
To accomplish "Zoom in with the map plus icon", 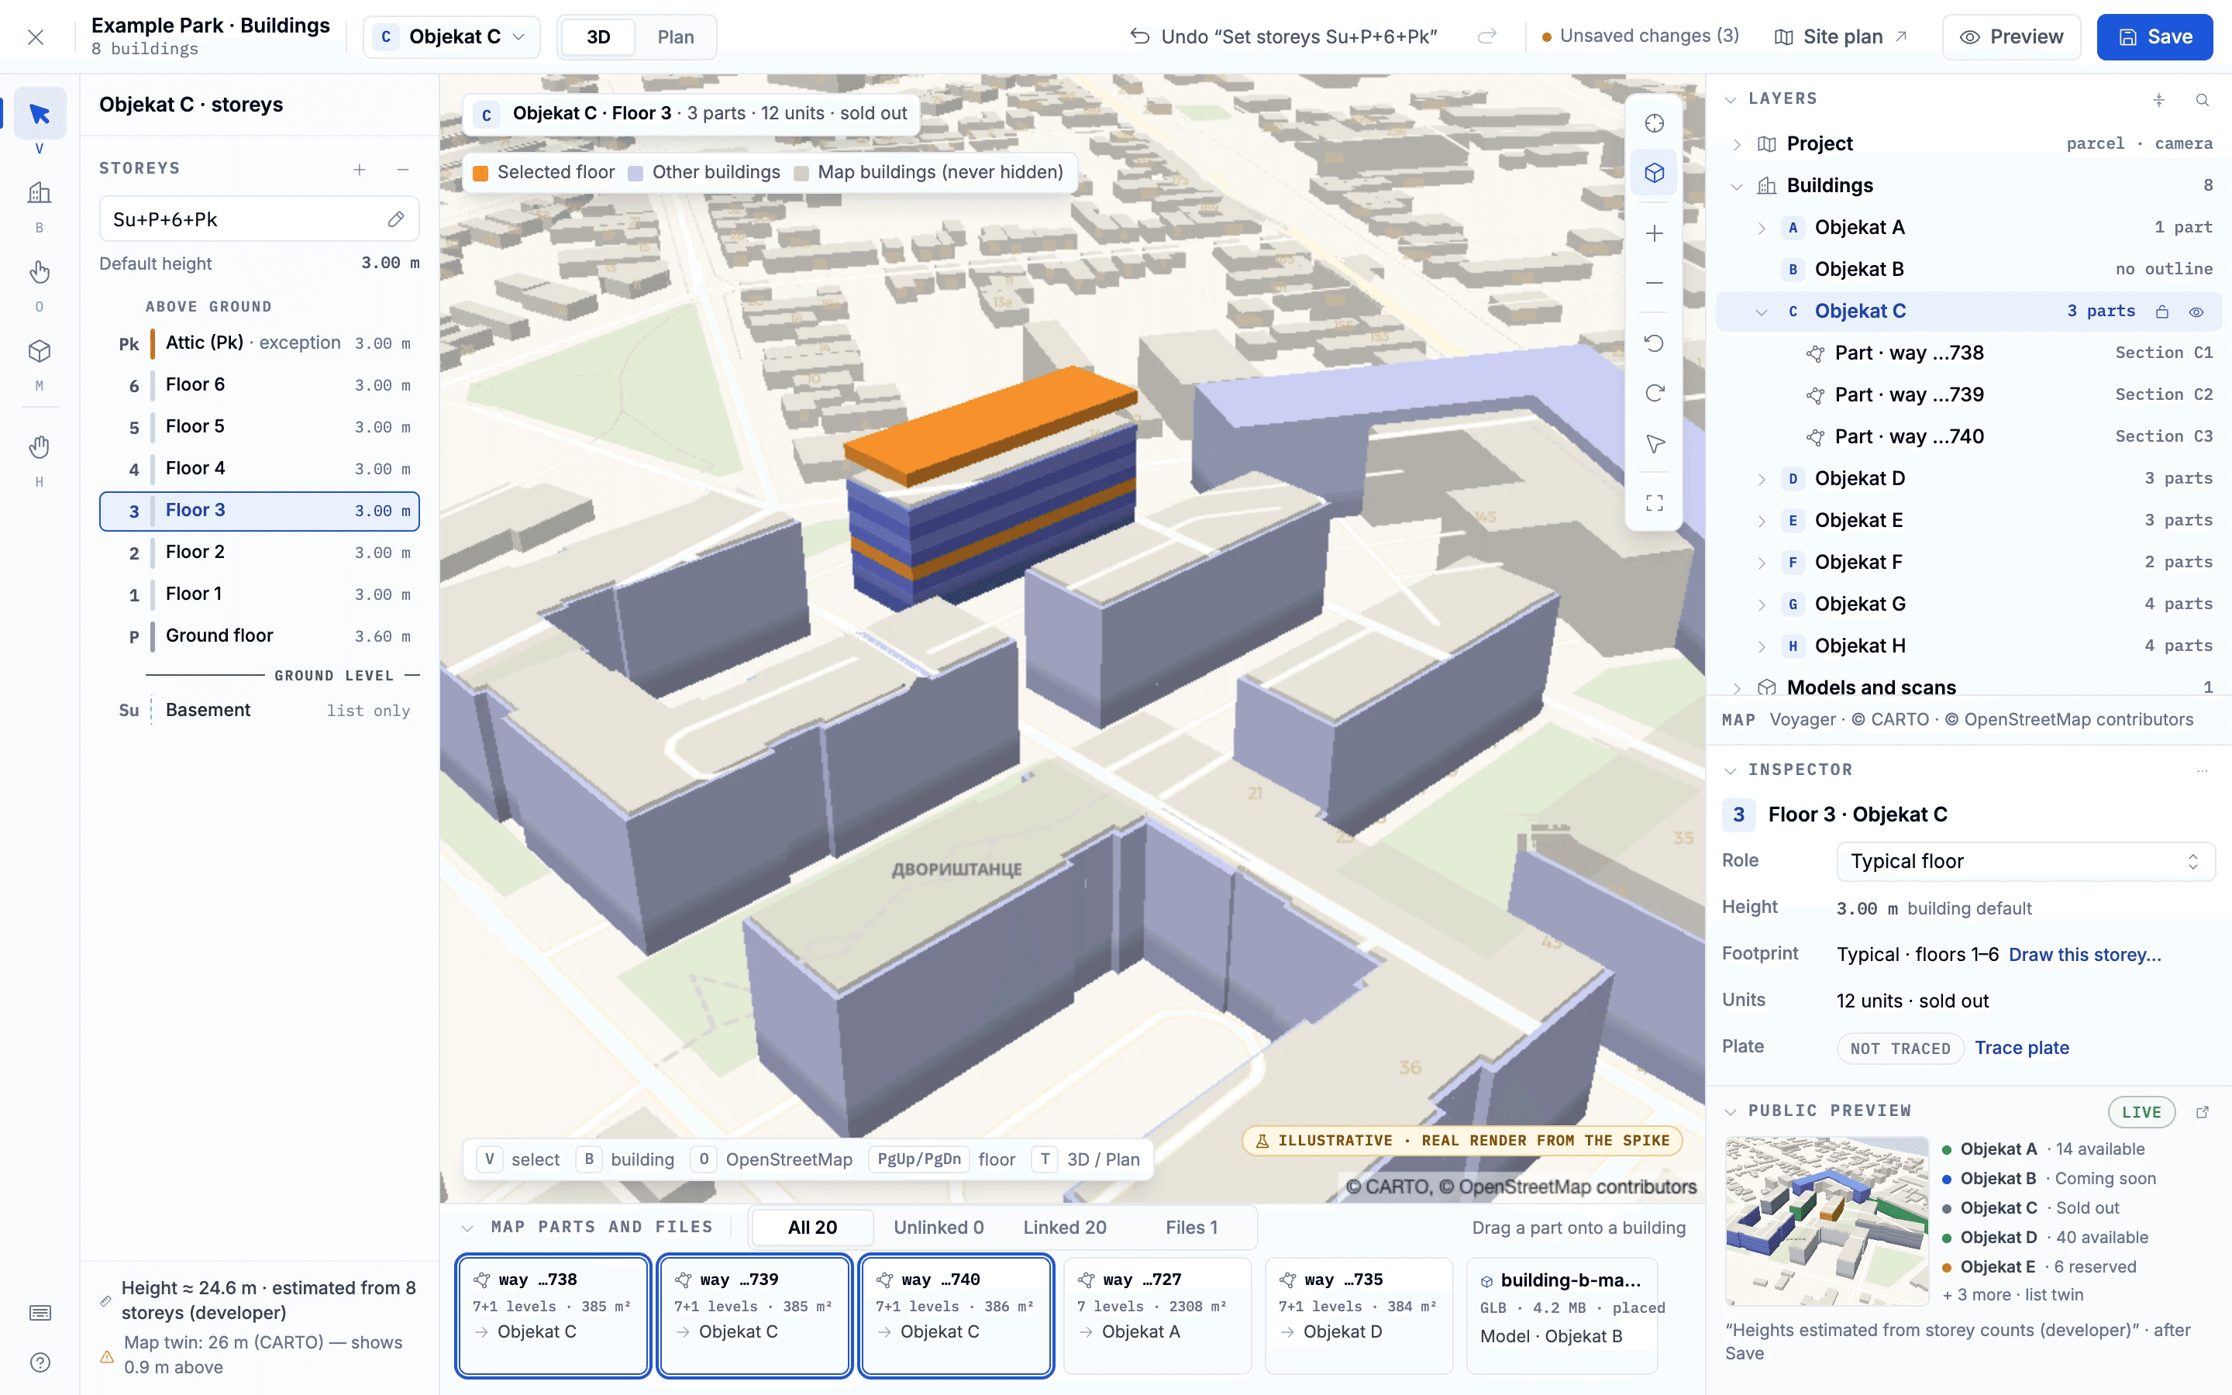I will pos(1654,233).
